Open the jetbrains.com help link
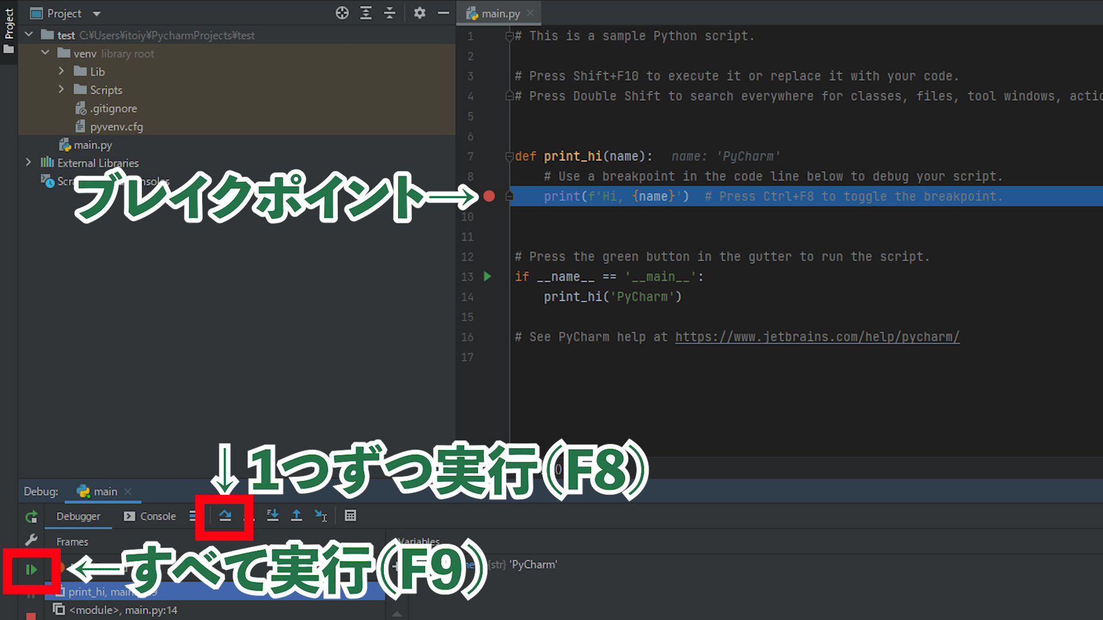1103x620 pixels. coord(817,337)
